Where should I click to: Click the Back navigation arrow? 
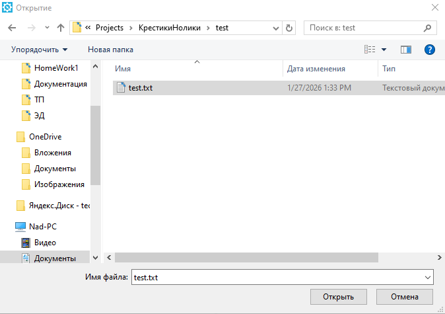(13, 28)
